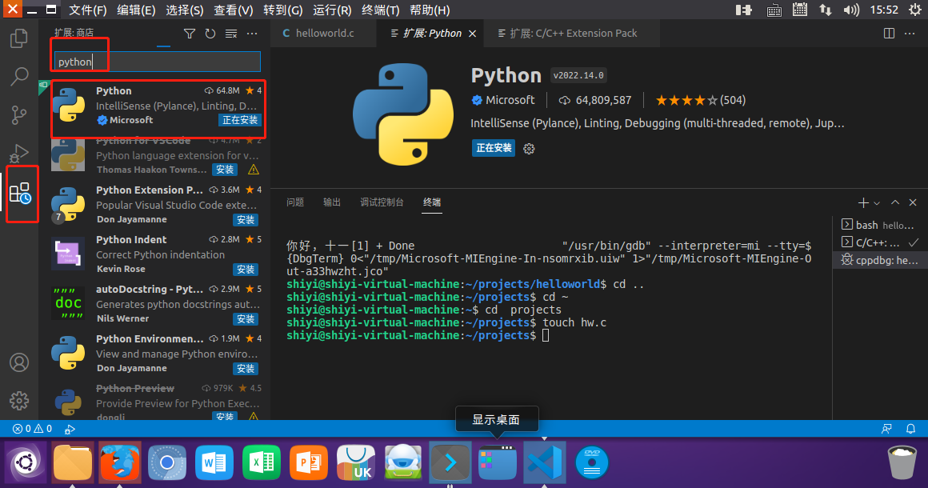Open the network indicator in top bar
Viewport: 928px width, 488px height.
[x=825, y=10]
